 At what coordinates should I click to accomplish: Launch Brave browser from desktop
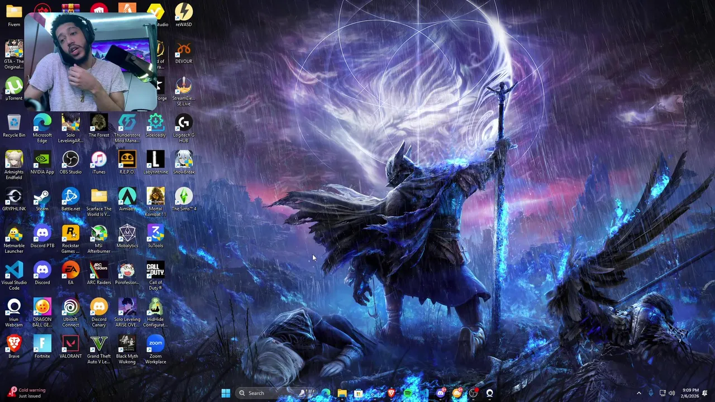click(x=14, y=347)
